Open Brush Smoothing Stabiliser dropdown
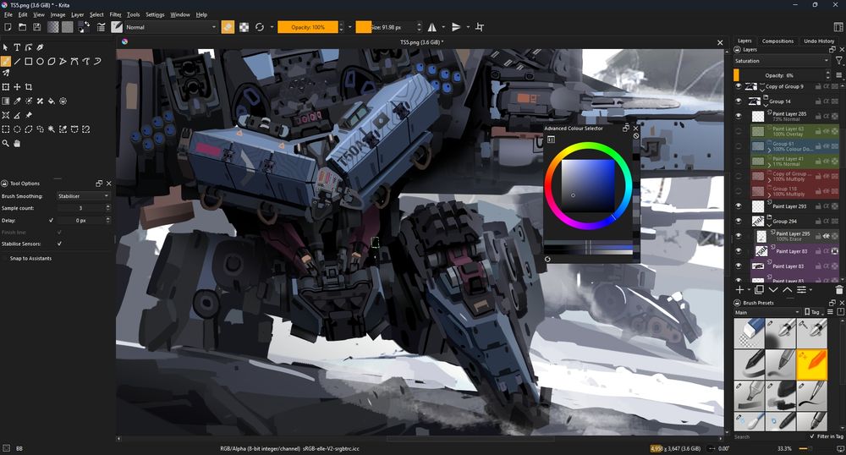Image resolution: width=846 pixels, height=455 pixels. coord(84,196)
